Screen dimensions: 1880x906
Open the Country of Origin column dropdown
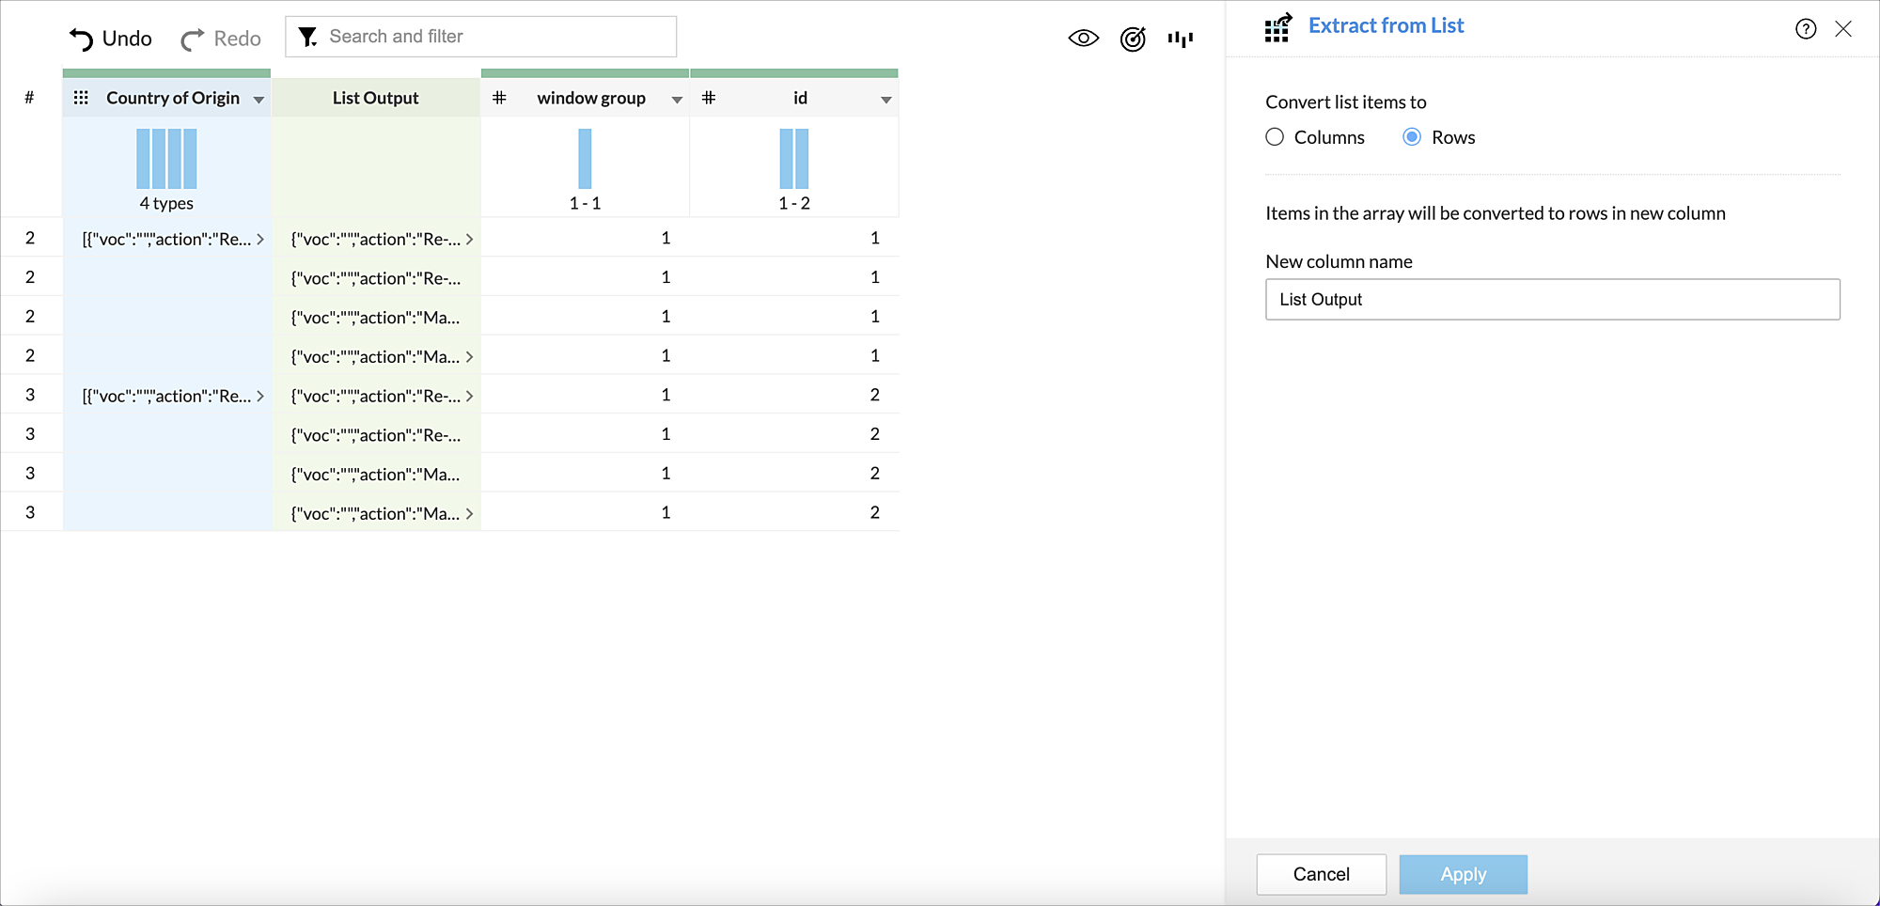point(259,98)
